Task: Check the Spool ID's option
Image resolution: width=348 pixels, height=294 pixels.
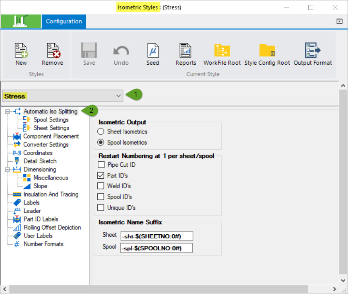Action: pyautogui.click(x=100, y=197)
